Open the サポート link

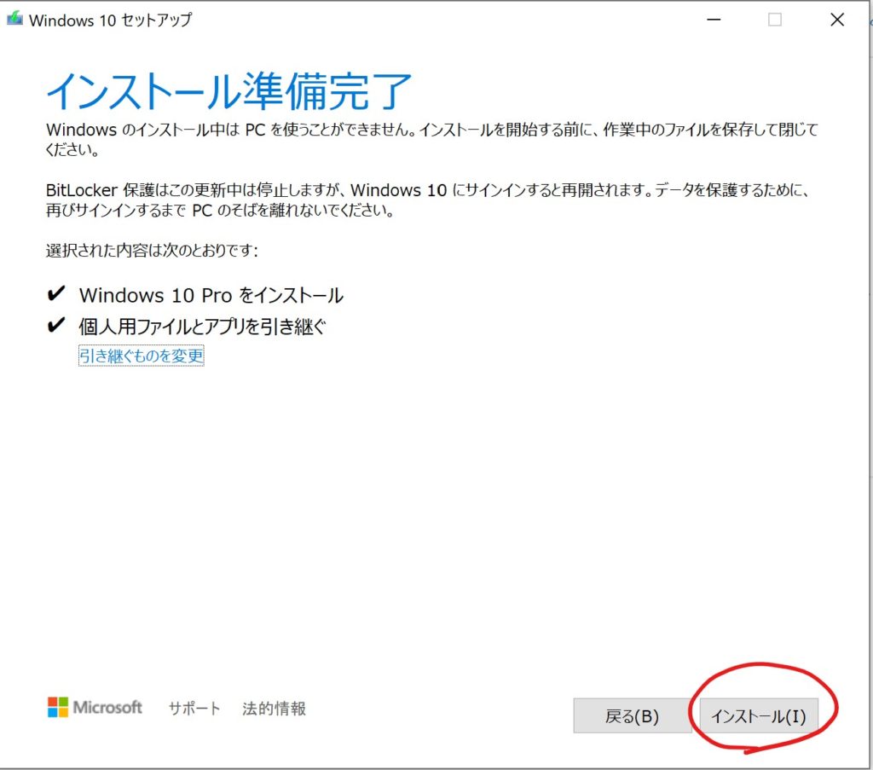[x=194, y=708]
